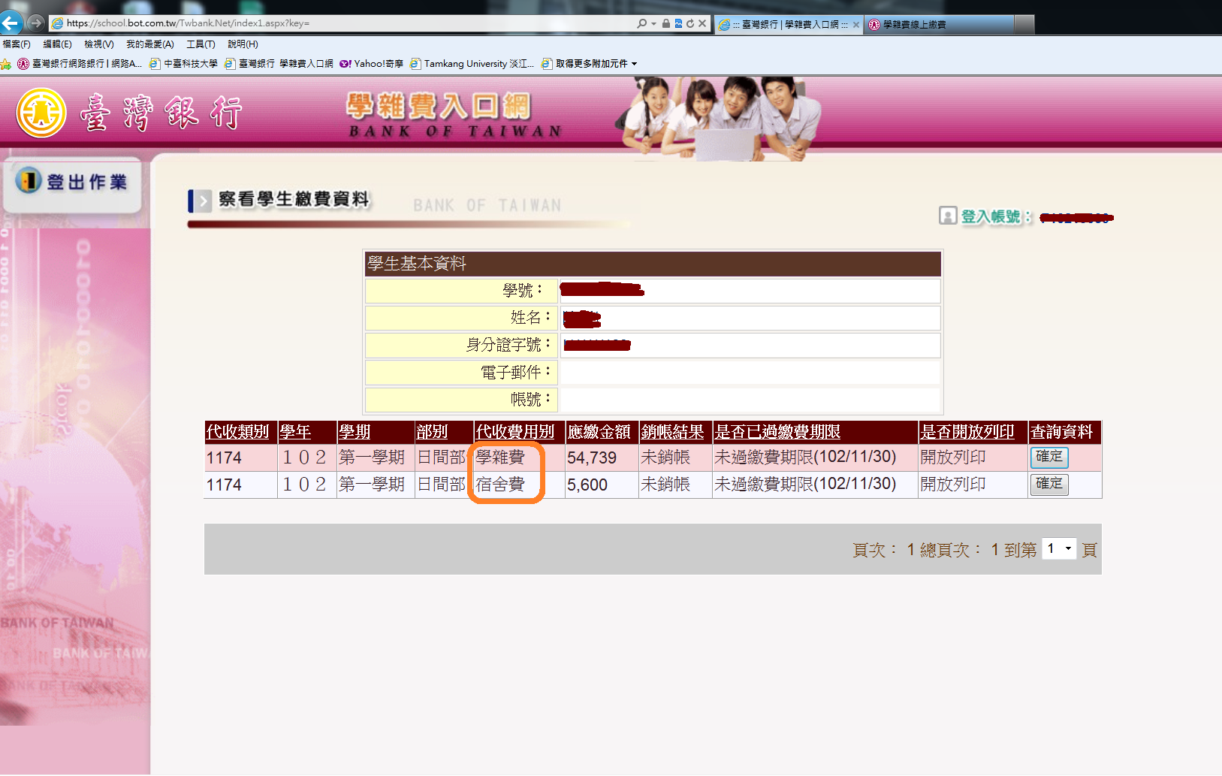This screenshot has width=1222, height=776.
Task: Open a new blank browser tab
Action: (1024, 25)
